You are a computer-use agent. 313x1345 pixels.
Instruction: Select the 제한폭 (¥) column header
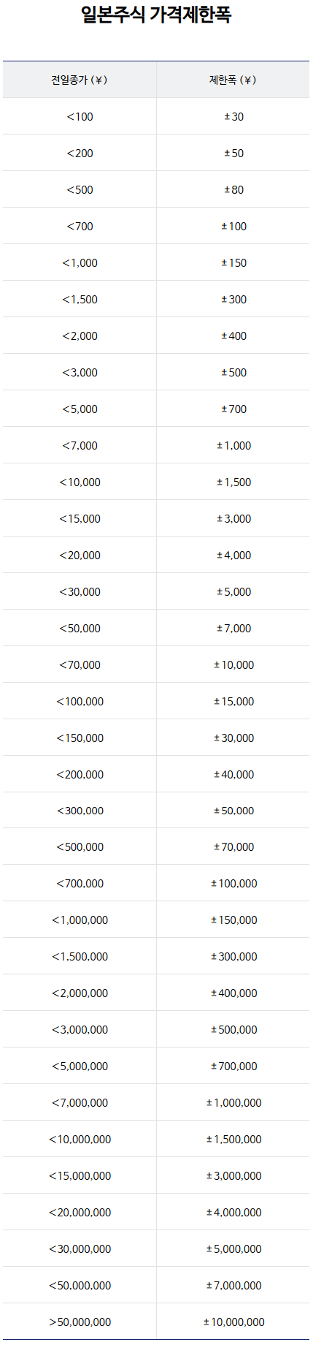coord(233,80)
